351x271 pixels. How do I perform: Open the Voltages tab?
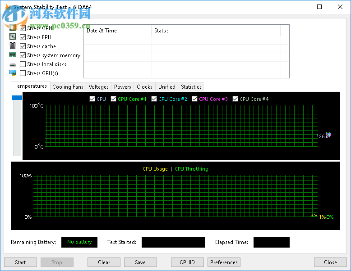[98, 87]
